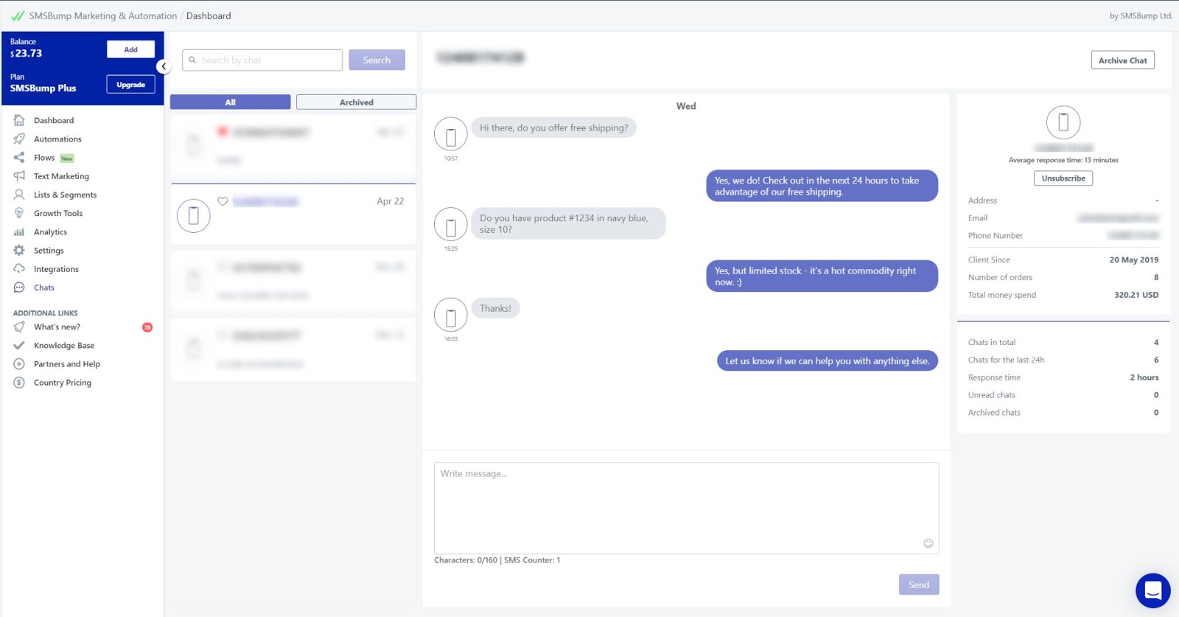Viewport: 1179px width, 617px height.
Task: Click into the Write message box
Action: coord(686,508)
